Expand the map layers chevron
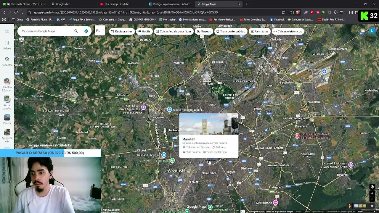Image resolution: width=379 pixels, height=213 pixels. (x=372, y=206)
